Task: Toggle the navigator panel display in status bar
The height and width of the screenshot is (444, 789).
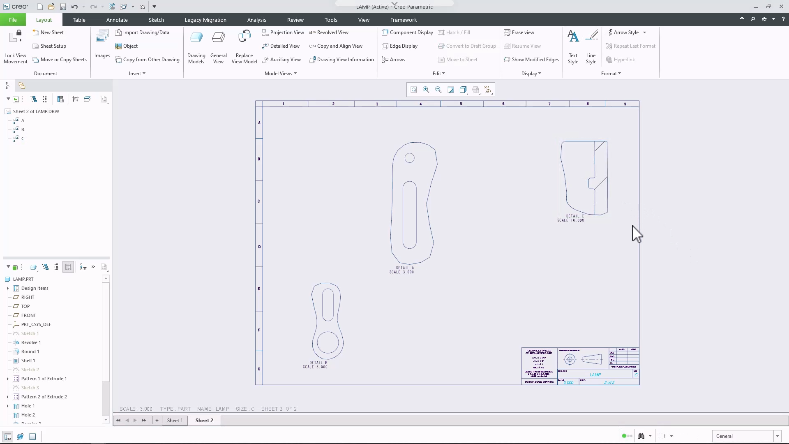Action: click(7, 436)
